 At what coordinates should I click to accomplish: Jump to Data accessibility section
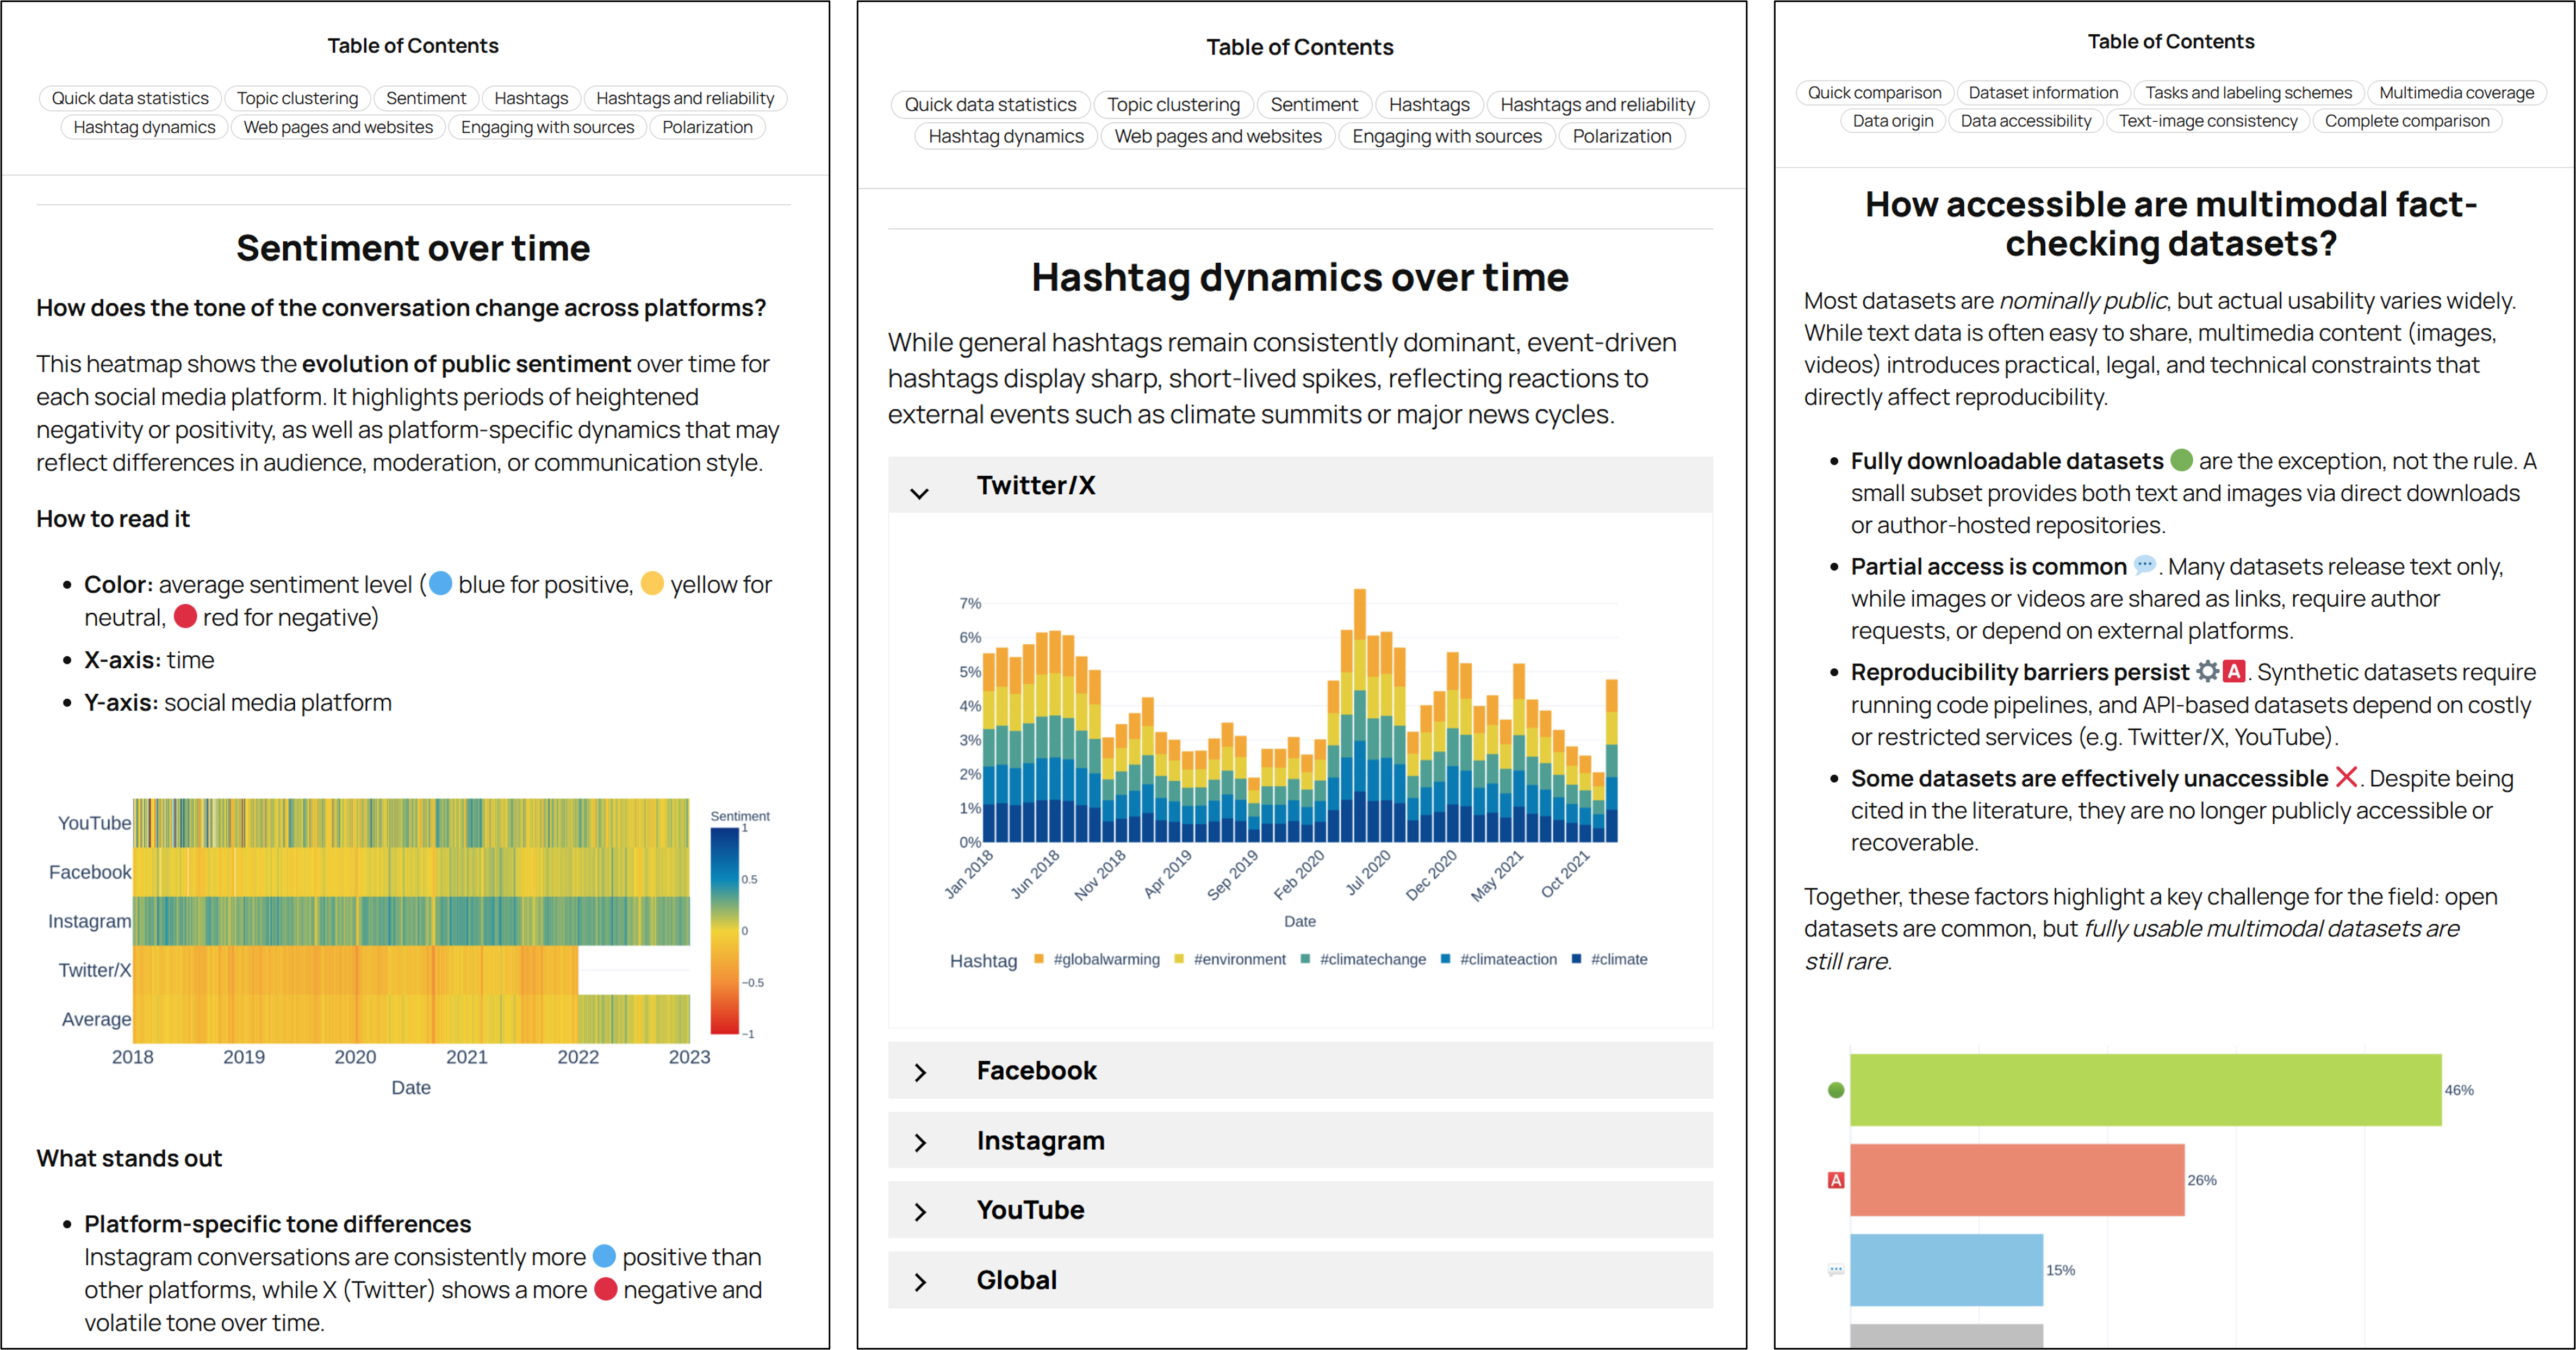click(x=2025, y=121)
